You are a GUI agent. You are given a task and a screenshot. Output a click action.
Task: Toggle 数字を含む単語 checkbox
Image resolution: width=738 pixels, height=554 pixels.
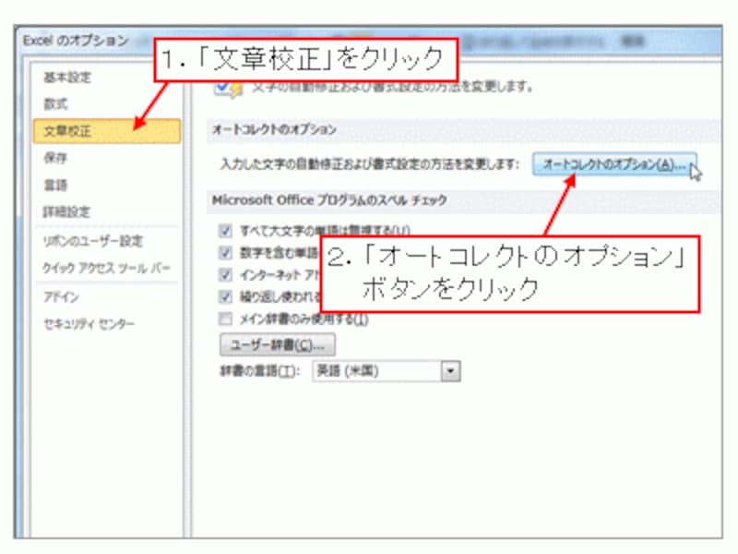coord(225,253)
